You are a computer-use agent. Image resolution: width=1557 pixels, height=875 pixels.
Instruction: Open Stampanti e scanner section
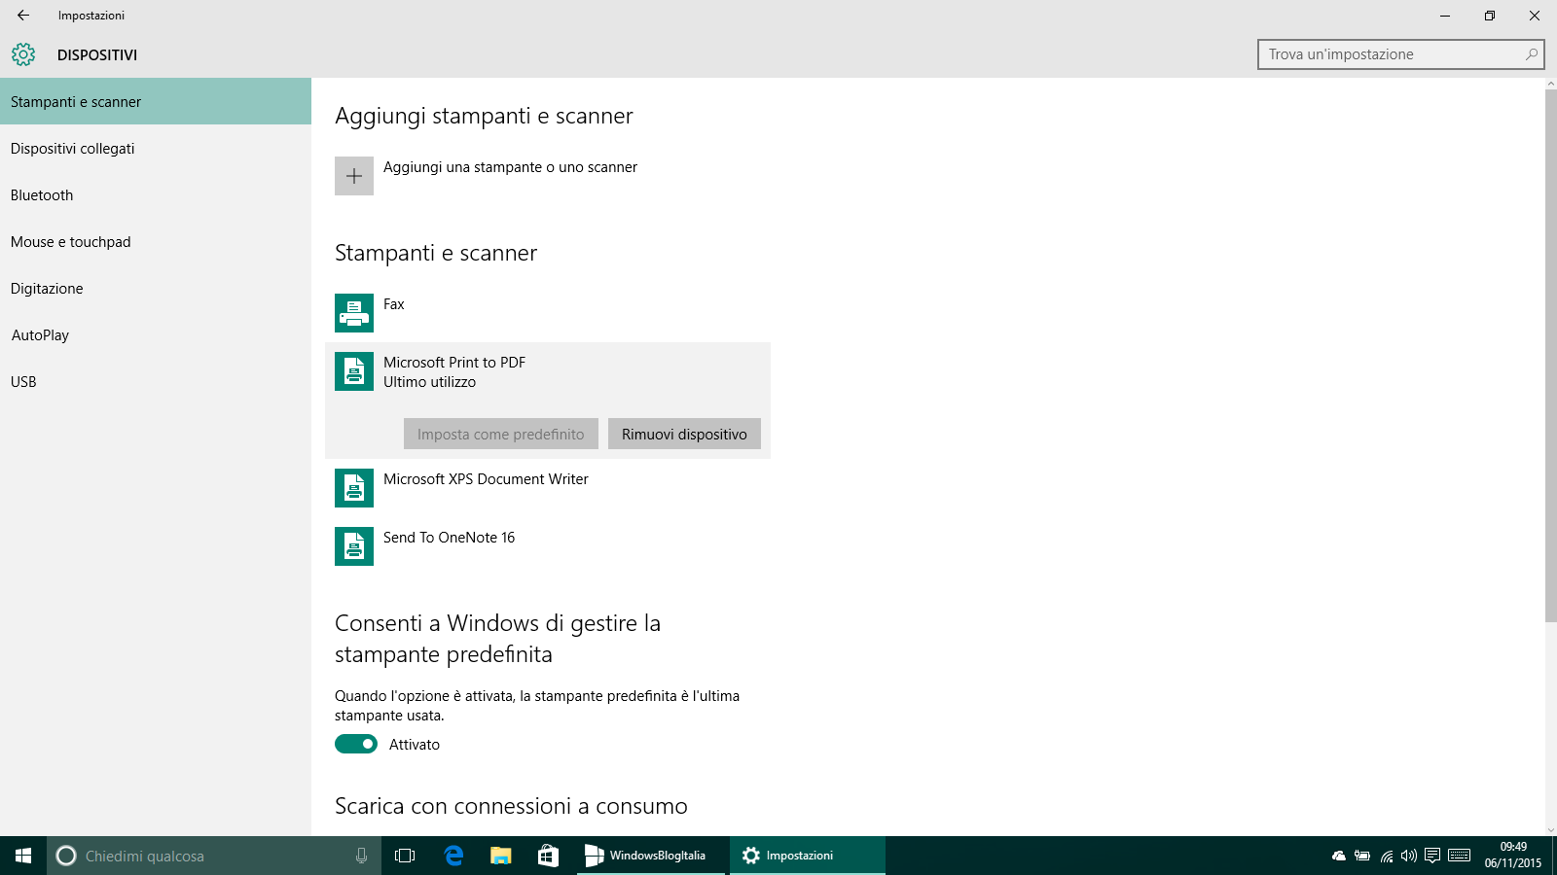[156, 101]
